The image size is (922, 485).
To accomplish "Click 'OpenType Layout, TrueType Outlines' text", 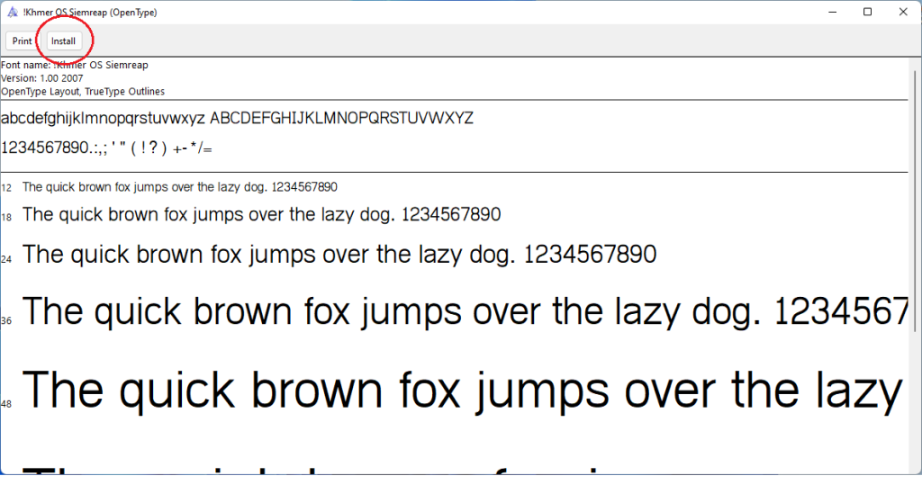I will click(x=83, y=92).
